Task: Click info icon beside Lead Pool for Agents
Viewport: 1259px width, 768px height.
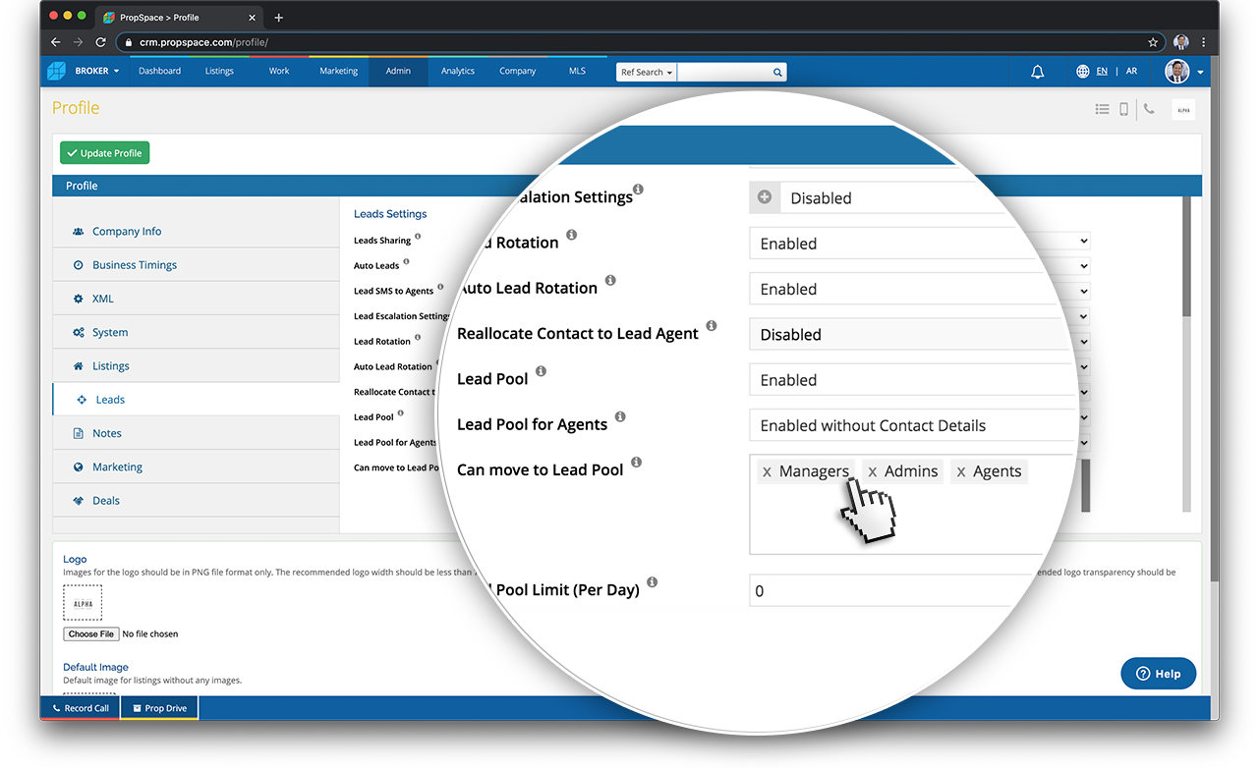Action: point(620,416)
